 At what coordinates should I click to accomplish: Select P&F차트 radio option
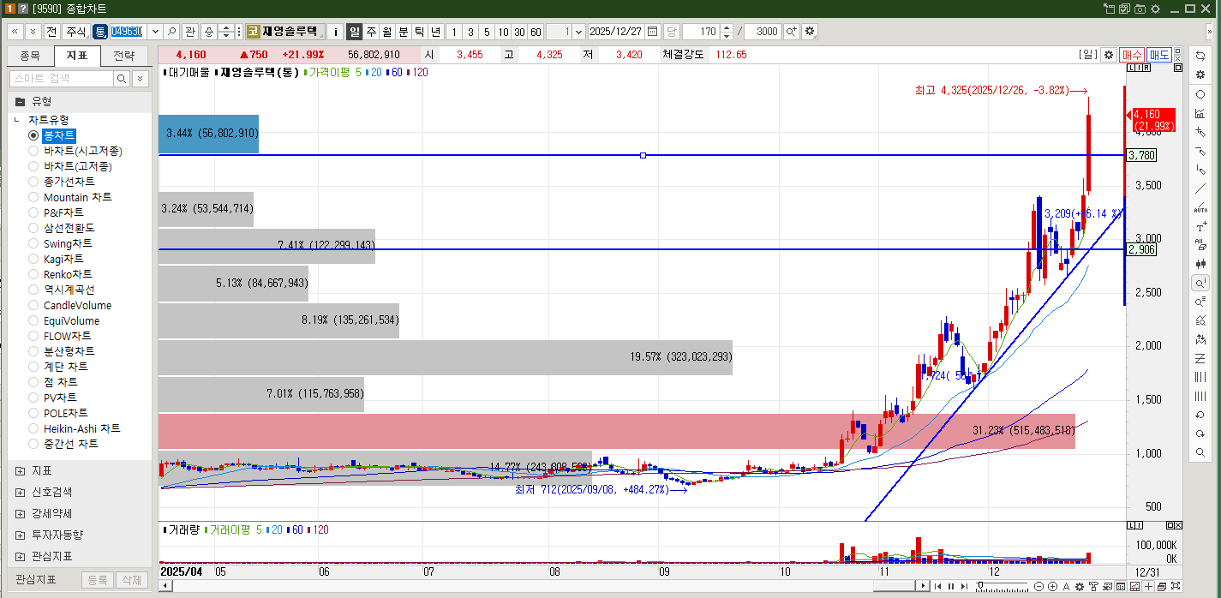(x=33, y=212)
